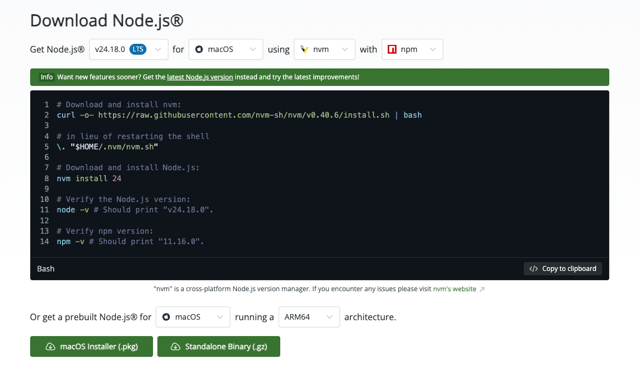Open the npm package manager dropdown
This screenshot has width=640, height=370.
412,49
